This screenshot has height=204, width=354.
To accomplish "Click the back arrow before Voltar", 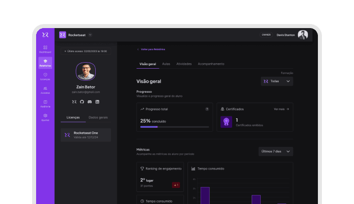I will coord(138,50).
